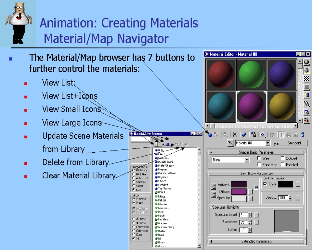The height and width of the screenshot is (250, 312).
Task: Click the Reset Map to Default X icon
Action: point(234,134)
